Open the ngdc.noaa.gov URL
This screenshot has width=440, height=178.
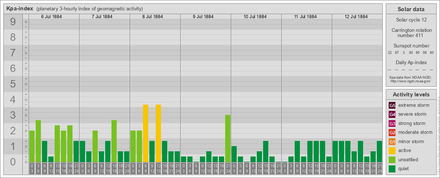(x=411, y=81)
